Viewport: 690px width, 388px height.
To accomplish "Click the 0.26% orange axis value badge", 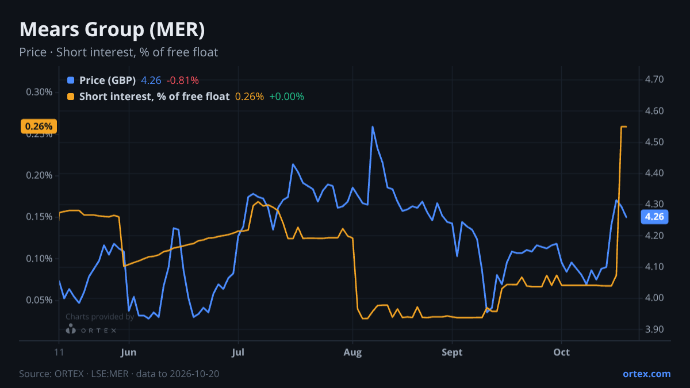I will coord(39,126).
